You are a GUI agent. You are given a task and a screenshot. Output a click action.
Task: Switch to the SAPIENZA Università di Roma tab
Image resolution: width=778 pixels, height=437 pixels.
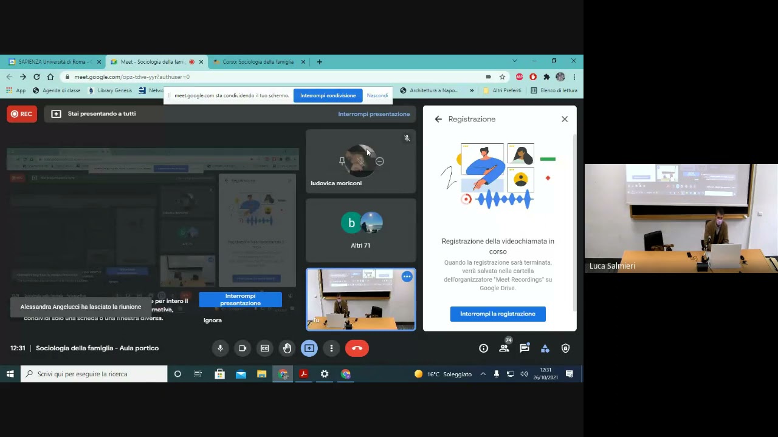(55, 62)
